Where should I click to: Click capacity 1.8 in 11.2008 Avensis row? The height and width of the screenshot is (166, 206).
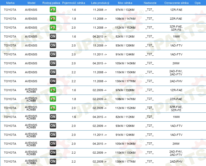coord(74,19)
